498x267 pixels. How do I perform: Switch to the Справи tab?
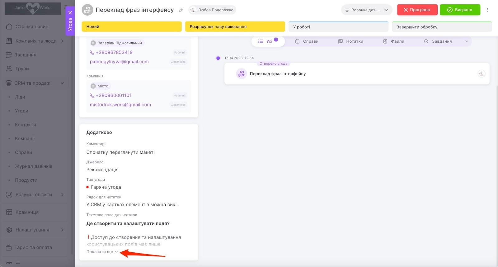(307, 41)
